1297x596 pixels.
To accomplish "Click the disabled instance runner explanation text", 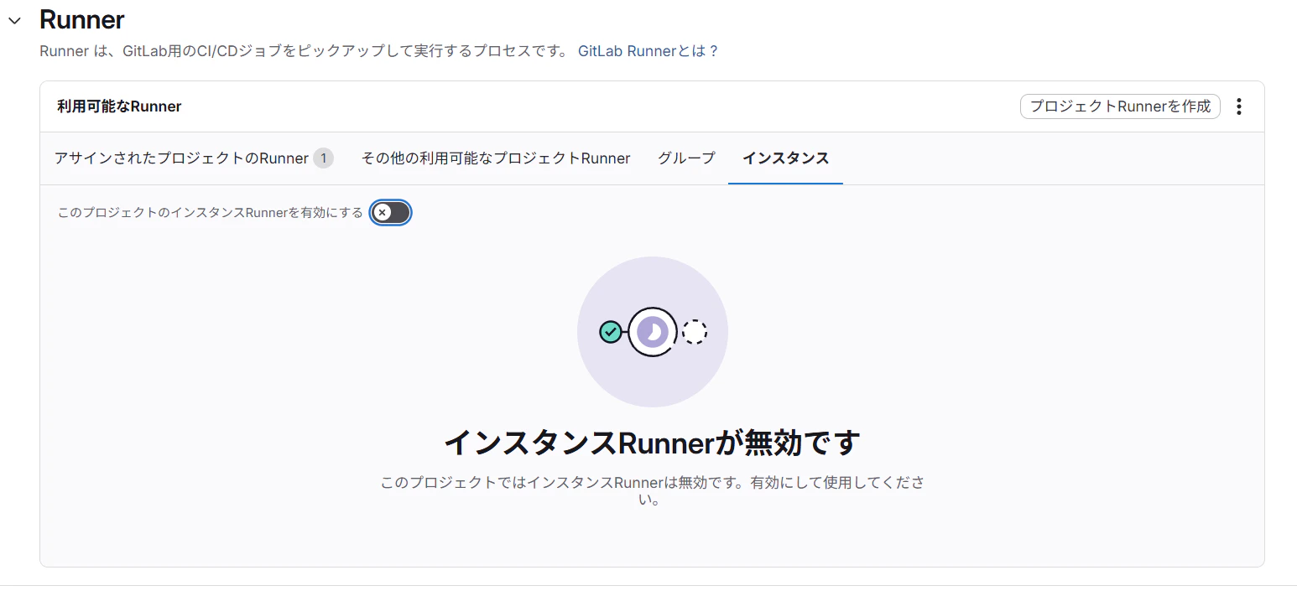I will pos(652,491).
